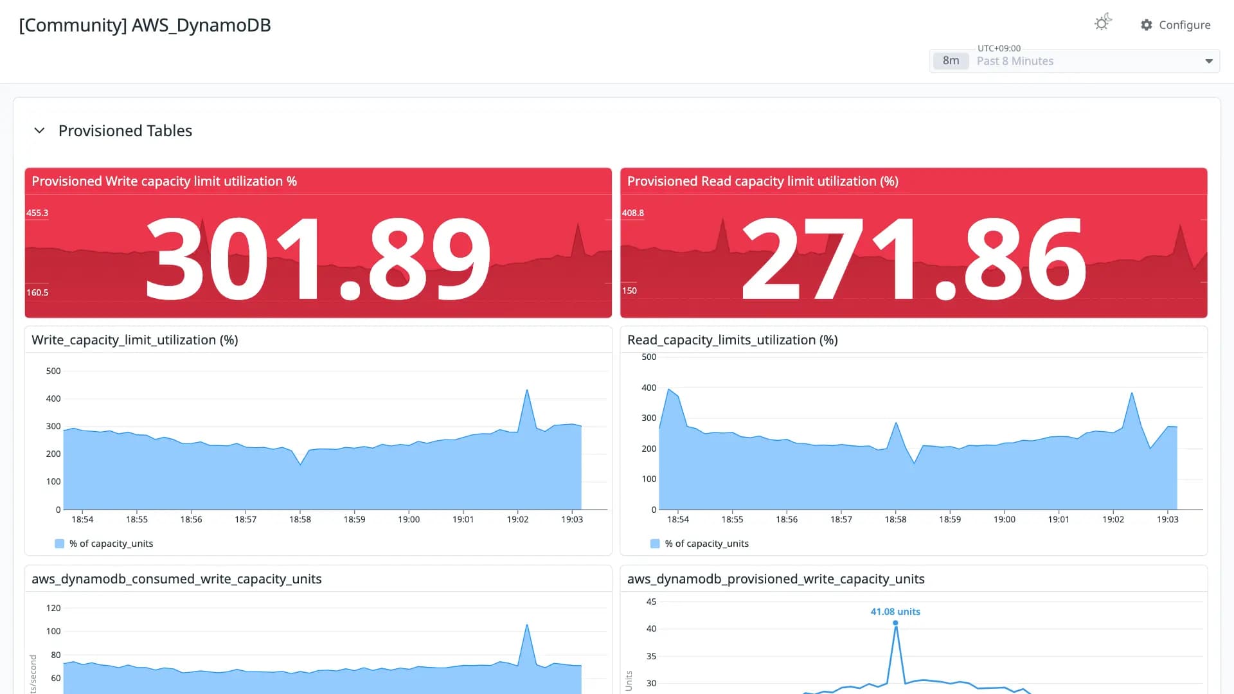Select the Provisioned Read capacity widget title
The image size is (1234, 694).
coord(762,181)
